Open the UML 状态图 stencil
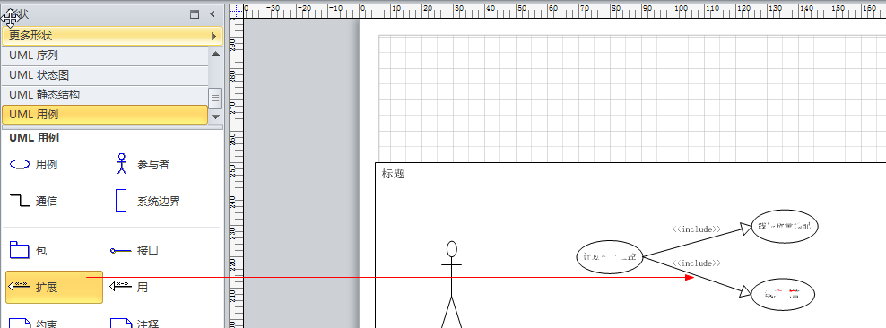 pyautogui.click(x=105, y=75)
